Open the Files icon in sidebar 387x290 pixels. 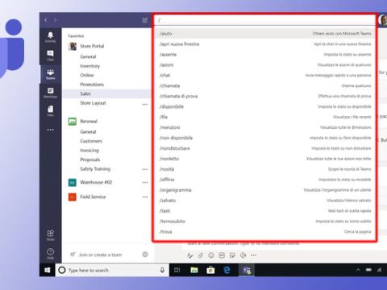[x=50, y=110]
